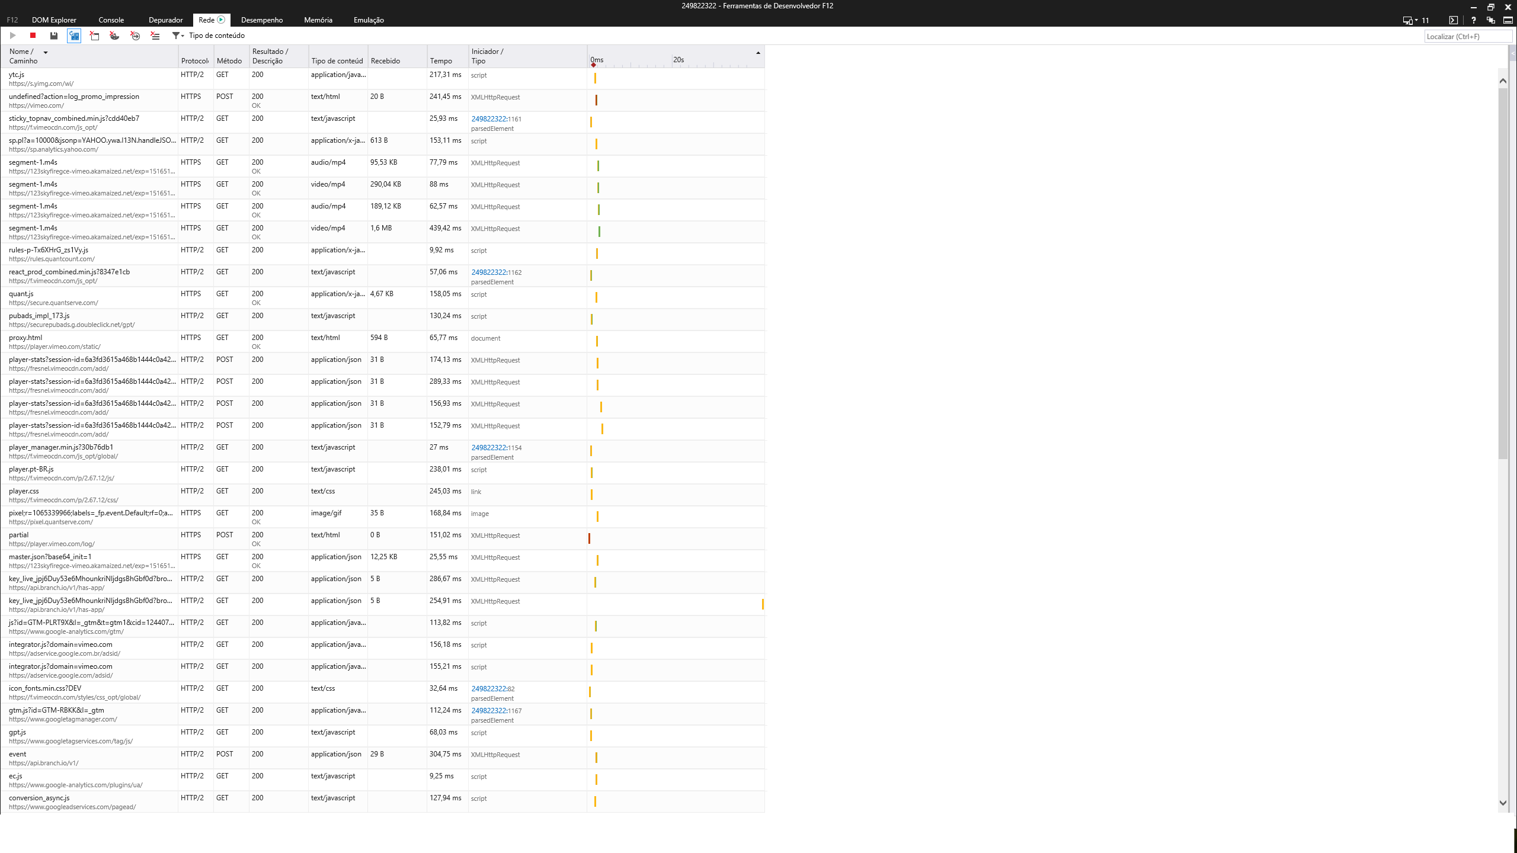This screenshot has height=853, width=1517.
Task: Switch to the DOM Explorer tab
Action: pyautogui.click(x=54, y=20)
